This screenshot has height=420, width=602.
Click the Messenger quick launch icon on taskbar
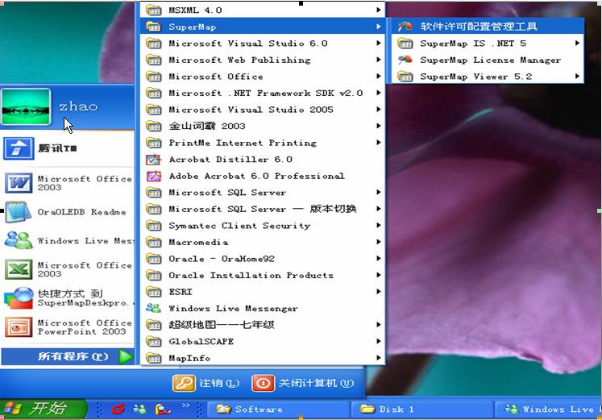click(x=139, y=410)
